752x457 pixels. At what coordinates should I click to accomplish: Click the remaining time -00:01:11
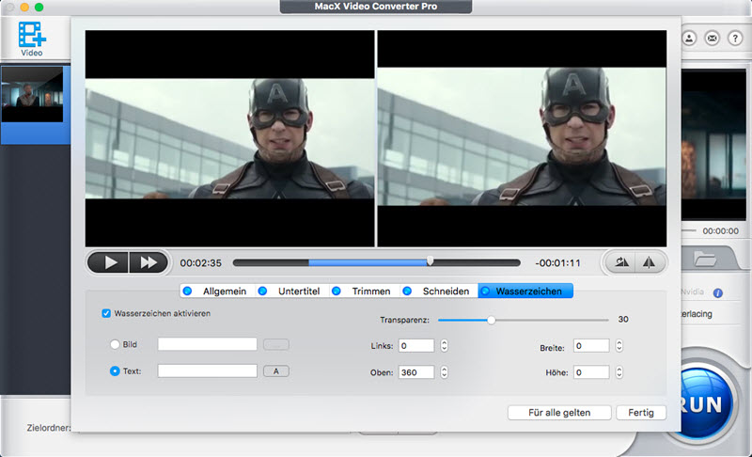coord(557,263)
